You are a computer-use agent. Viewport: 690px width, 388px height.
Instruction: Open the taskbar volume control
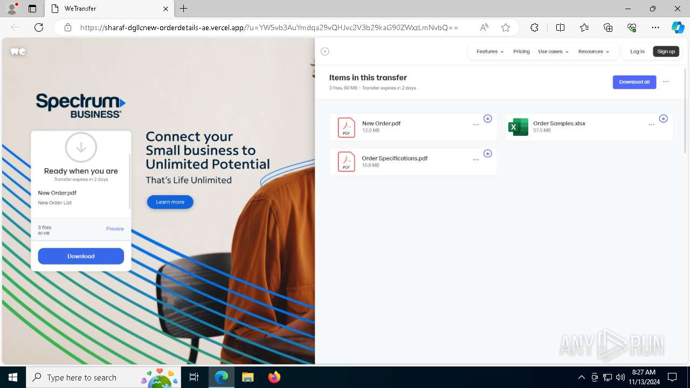pos(620,377)
